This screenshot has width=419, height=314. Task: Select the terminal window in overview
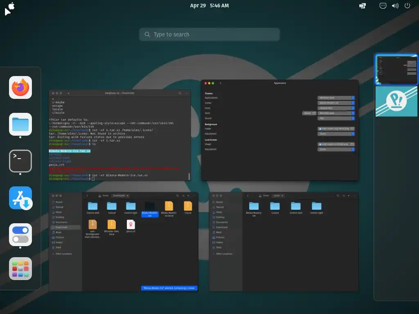tap(120, 136)
